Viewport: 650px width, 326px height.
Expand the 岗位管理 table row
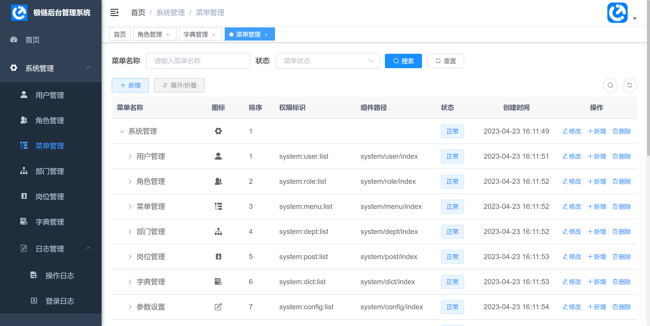[130, 257]
